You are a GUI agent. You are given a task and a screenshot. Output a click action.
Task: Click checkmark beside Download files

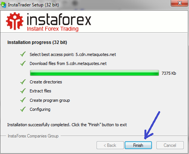click(23, 63)
